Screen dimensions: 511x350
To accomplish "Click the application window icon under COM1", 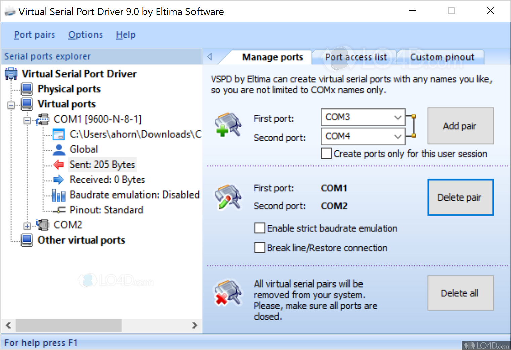I will [59, 134].
